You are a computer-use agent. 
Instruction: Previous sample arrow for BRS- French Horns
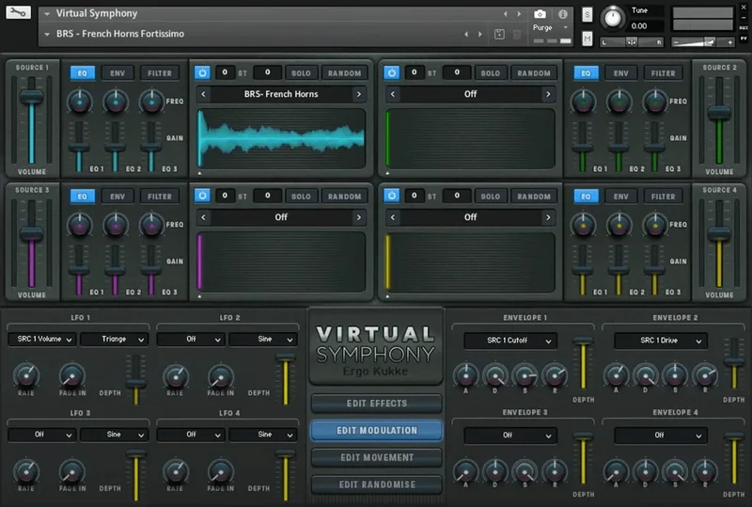pos(203,94)
